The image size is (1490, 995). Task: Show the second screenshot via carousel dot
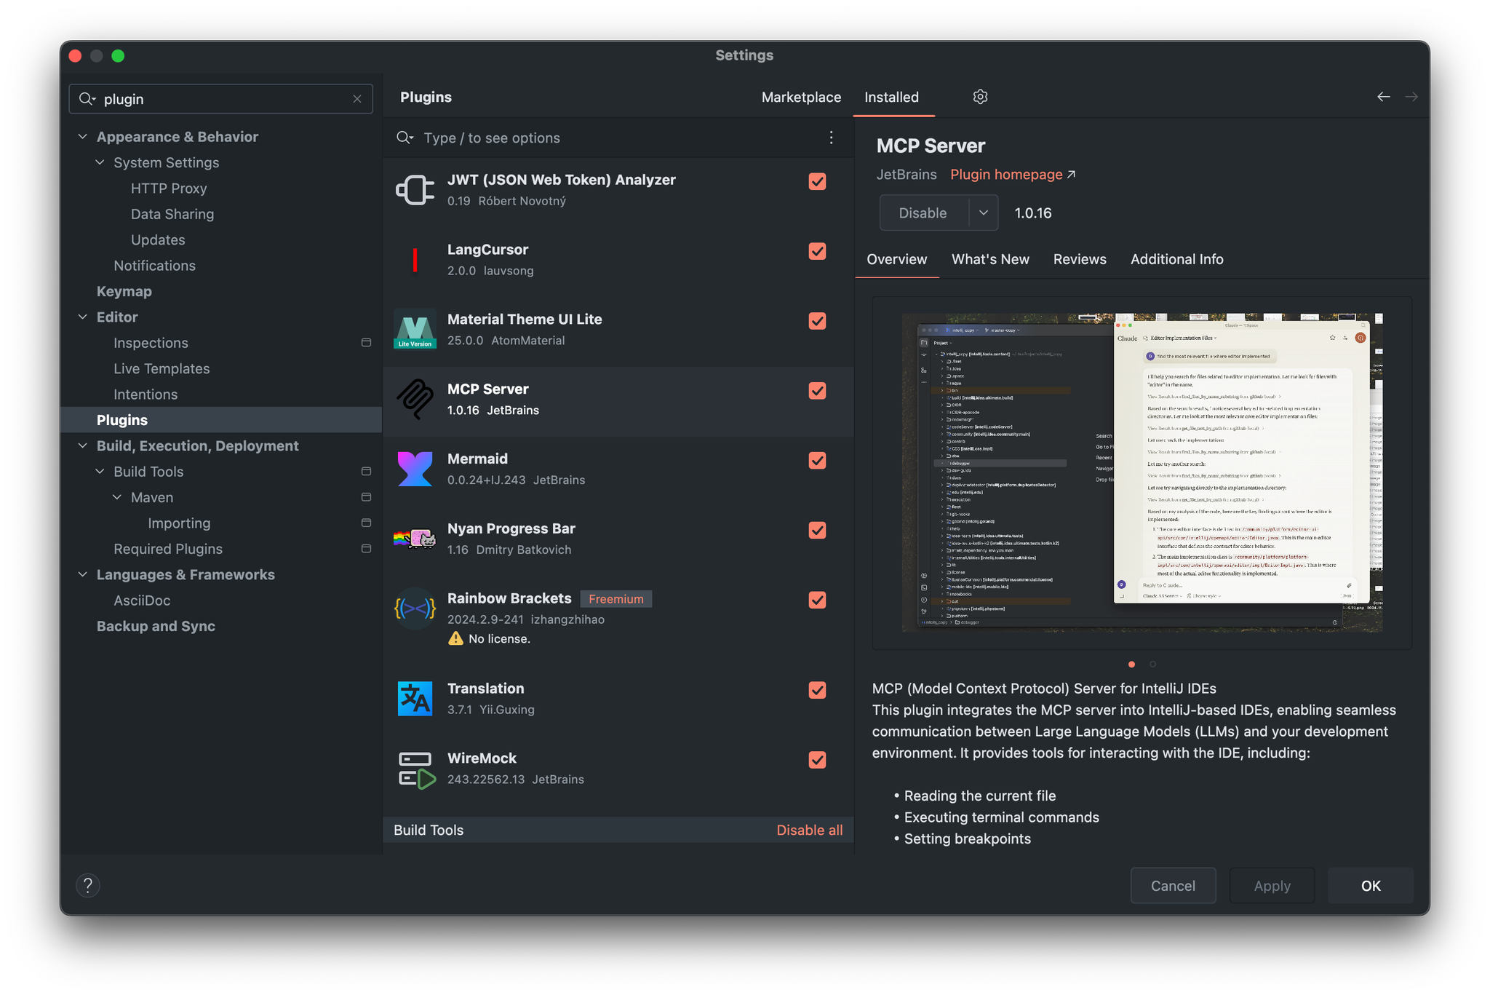[x=1152, y=664]
